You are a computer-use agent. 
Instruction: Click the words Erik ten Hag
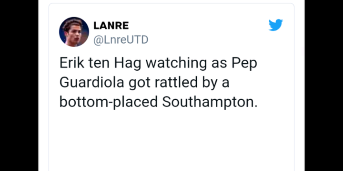pos(101,64)
